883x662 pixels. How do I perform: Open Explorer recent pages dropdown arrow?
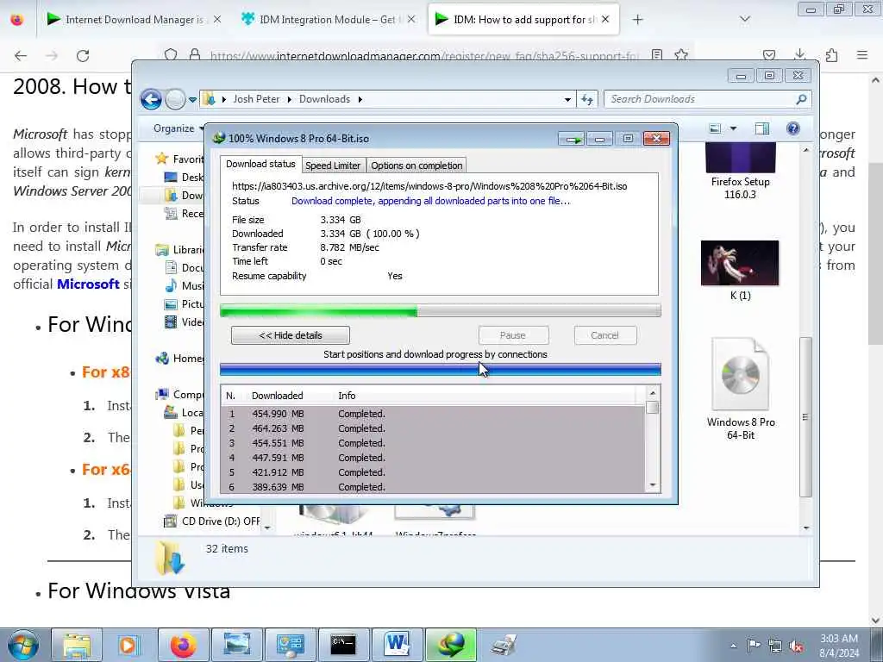192,100
